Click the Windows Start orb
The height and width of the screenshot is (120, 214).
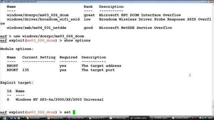tap(4, 118)
